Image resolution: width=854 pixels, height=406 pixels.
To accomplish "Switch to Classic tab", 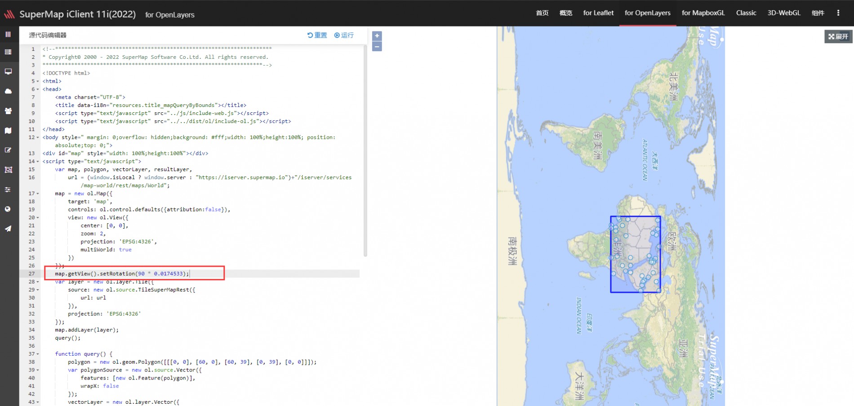I will pyautogui.click(x=746, y=13).
